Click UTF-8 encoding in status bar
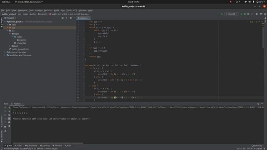Screen dimensions: 267x150 pyautogui.click(x=249, y=149)
